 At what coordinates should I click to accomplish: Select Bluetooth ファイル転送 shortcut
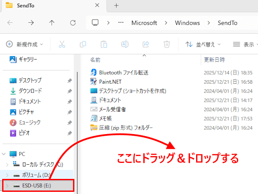point(119,72)
